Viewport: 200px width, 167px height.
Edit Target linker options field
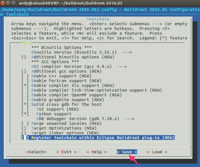(60, 133)
